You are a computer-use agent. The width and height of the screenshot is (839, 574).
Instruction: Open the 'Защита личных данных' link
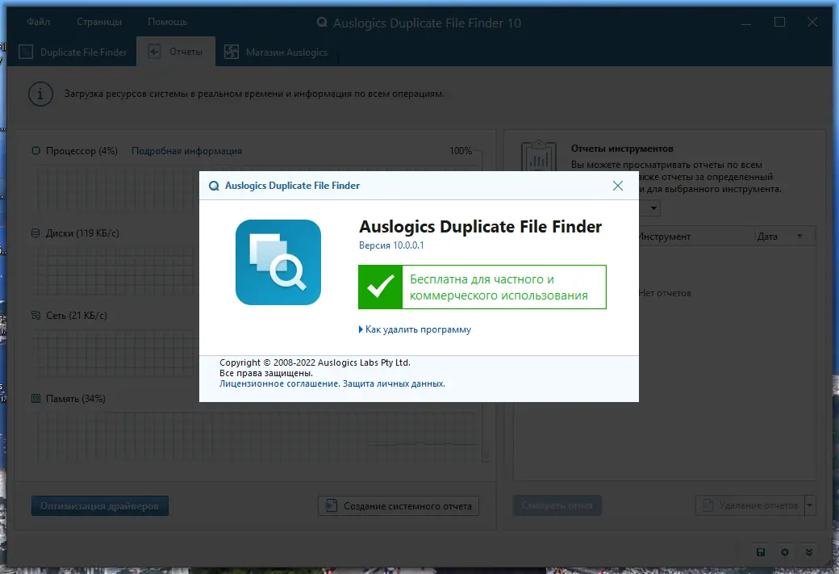tap(394, 383)
